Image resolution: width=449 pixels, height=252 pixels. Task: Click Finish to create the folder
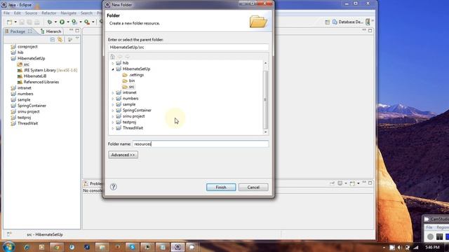[x=221, y=187]
